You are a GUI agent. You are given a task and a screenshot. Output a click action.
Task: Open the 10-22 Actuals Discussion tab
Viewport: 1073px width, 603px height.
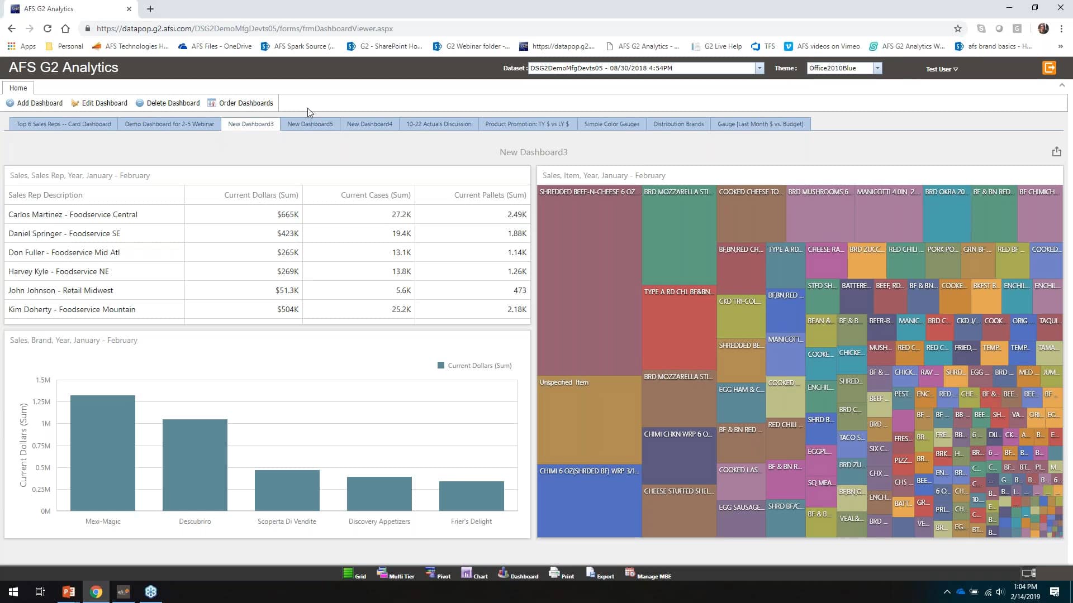click(x=439, y=123)
